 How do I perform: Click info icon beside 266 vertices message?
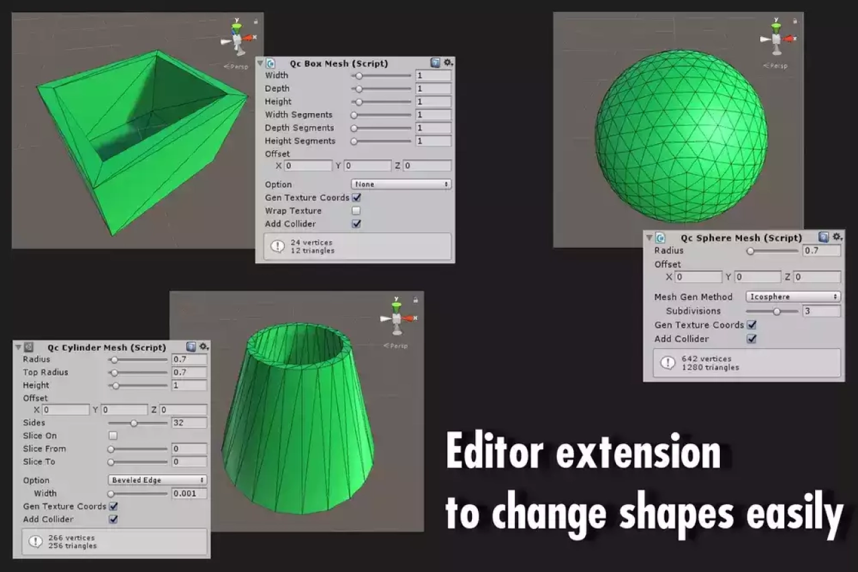click(x=36, y=541)
